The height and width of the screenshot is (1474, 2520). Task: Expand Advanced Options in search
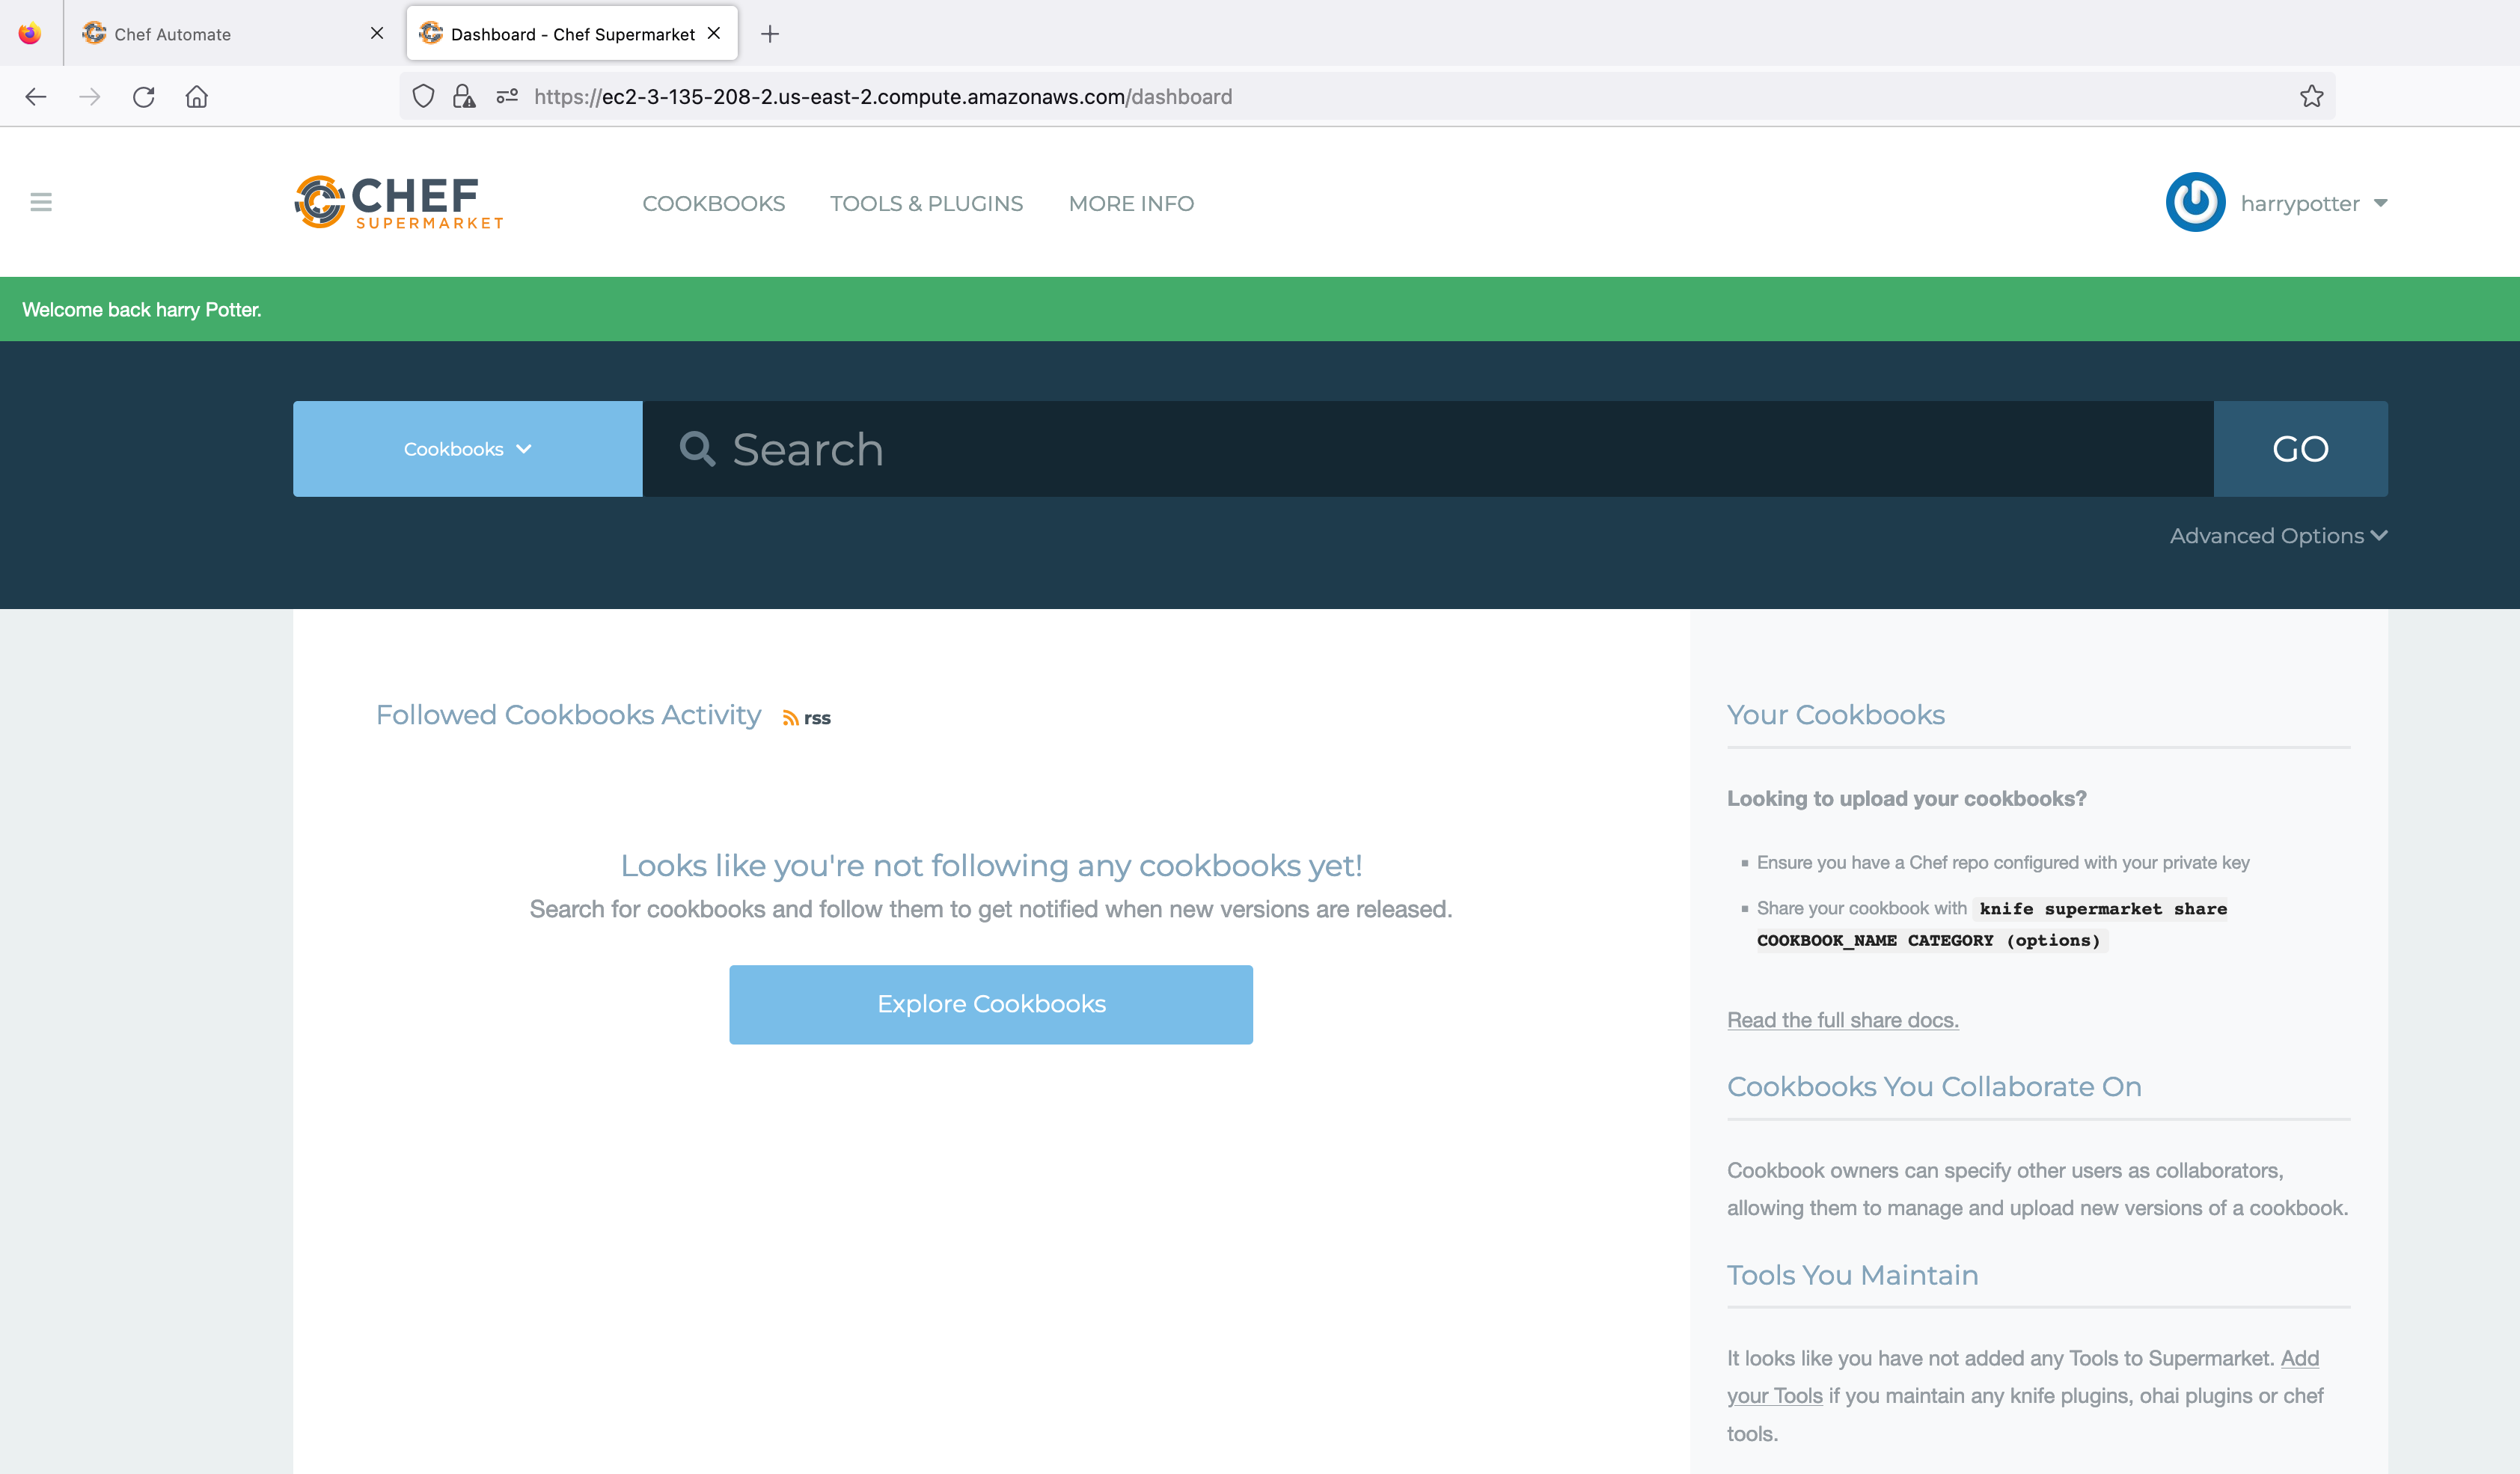click(2278, 536)
